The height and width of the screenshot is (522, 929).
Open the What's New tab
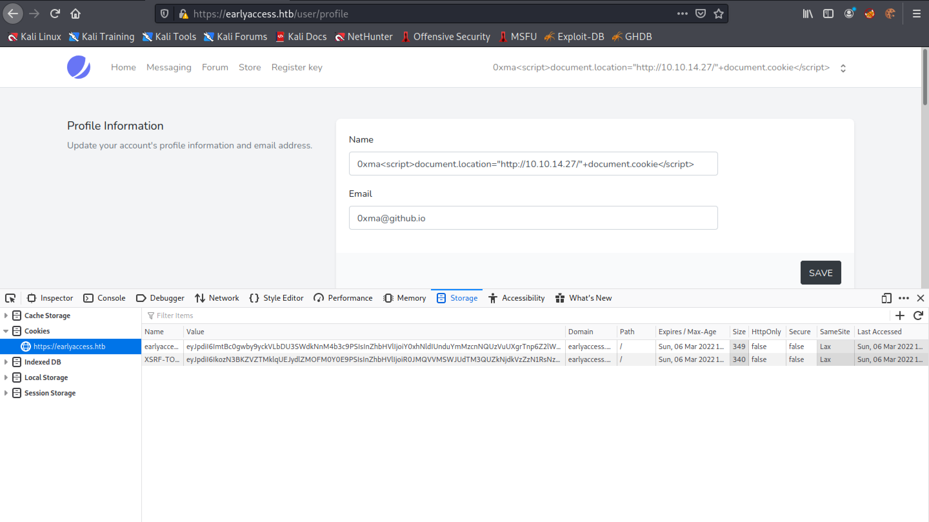point(584,298)
